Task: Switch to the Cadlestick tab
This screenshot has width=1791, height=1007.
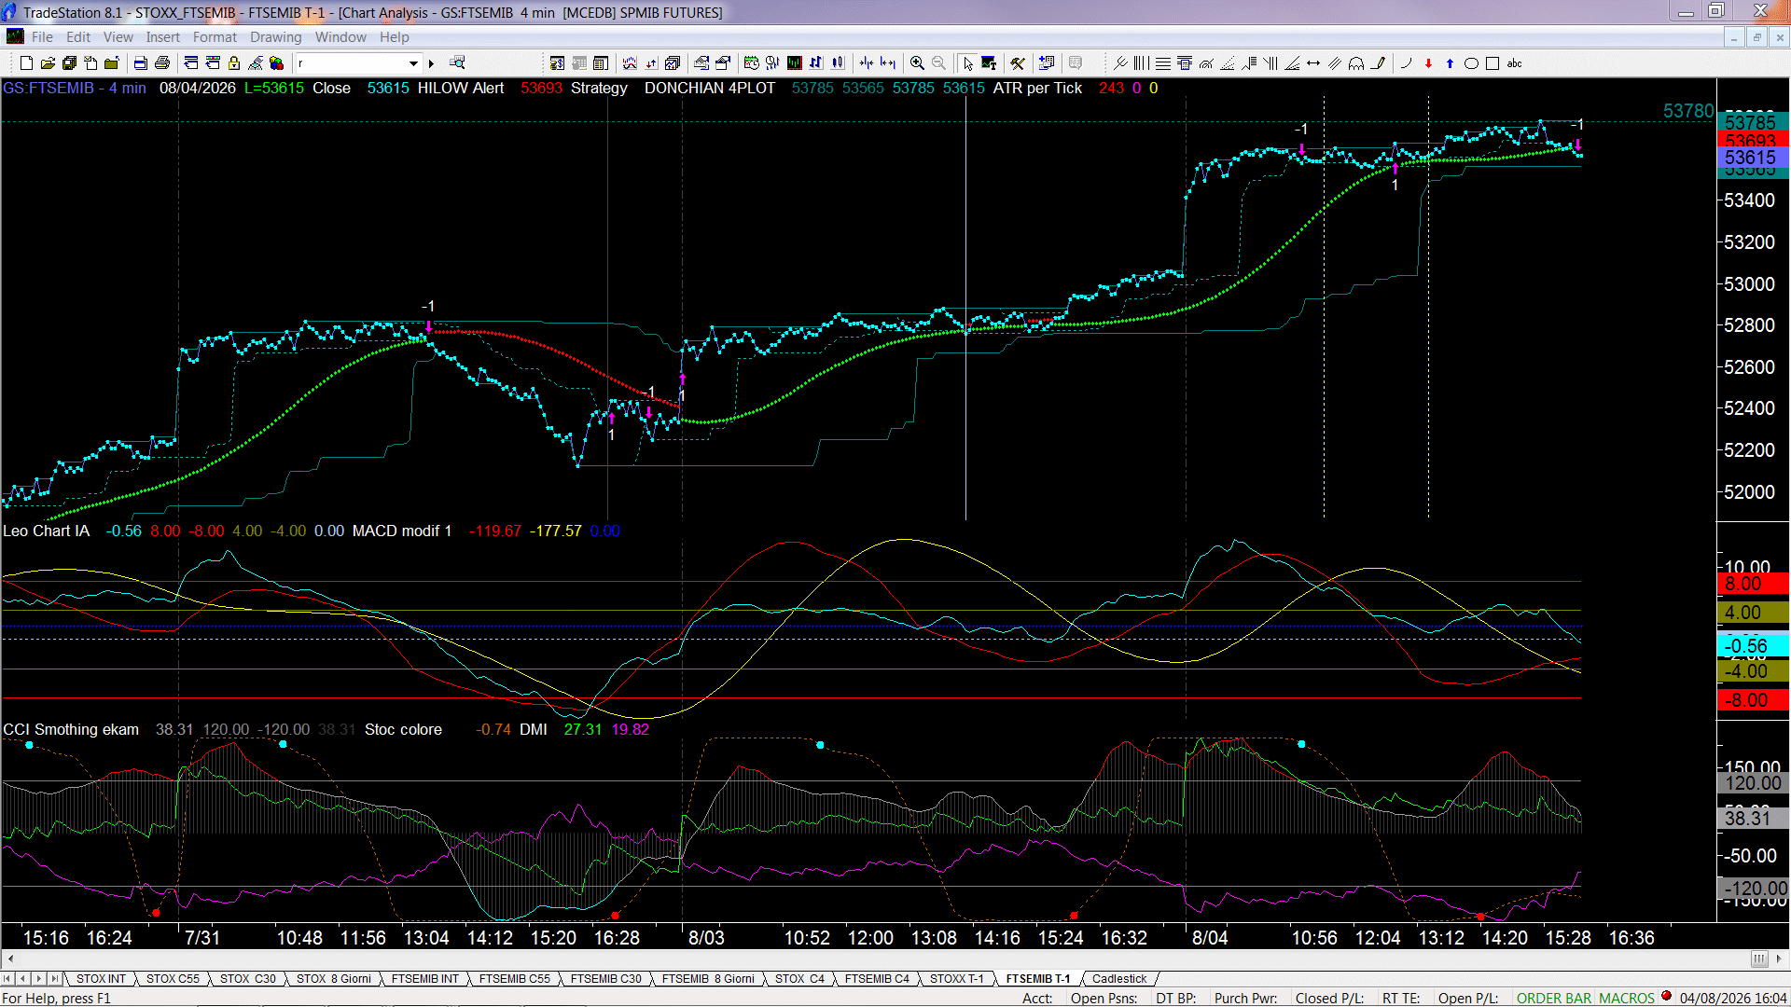Action: pyautogui.click(x=1119, y=979)
